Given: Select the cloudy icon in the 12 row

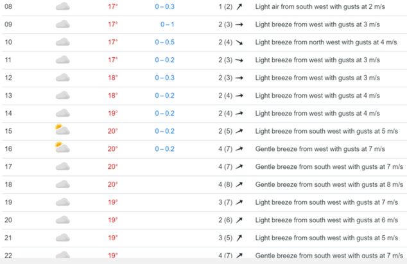Looking at the screenshot, I should (62, 78).
